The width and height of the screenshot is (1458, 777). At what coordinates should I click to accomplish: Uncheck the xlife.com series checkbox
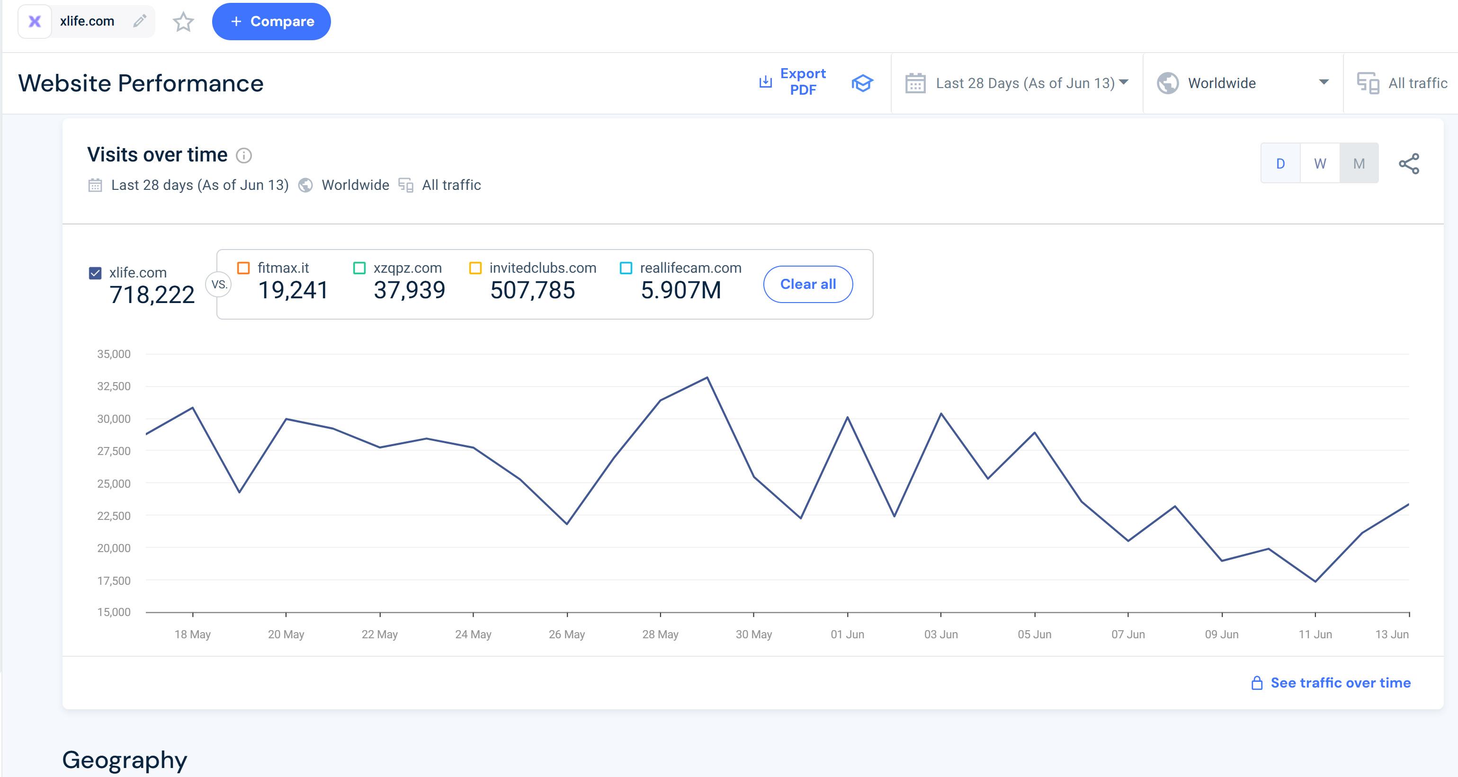[x=95, y=273]
